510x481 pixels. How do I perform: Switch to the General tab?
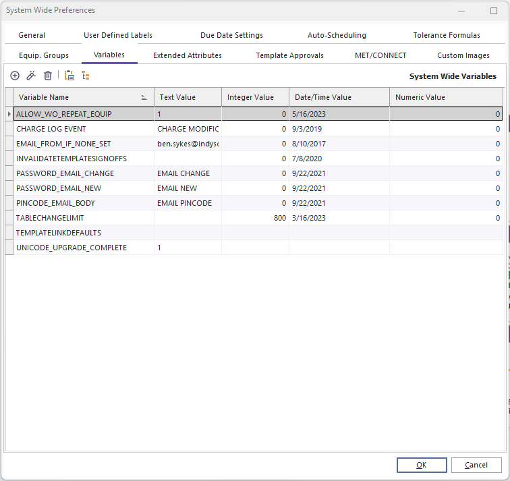point(32,35)
